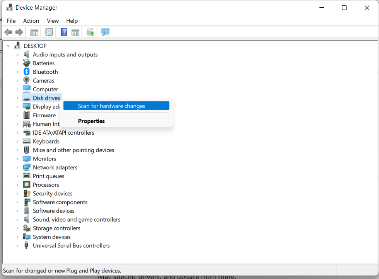Click the Universal Serial Bus plug icon
The width and height of the screenshot is (379, 279).
point(26,245)
